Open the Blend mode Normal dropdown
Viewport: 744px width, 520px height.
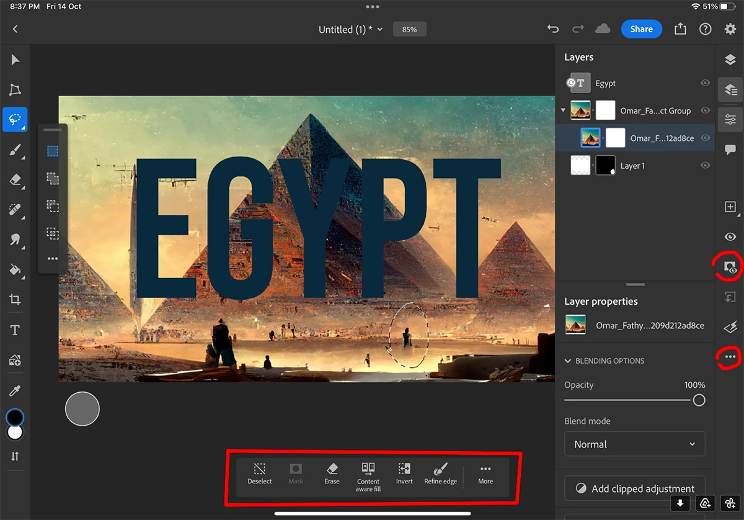(635, 444)
